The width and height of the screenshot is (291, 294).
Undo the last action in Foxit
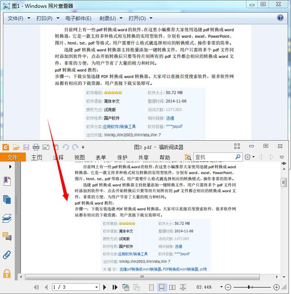point(66,147)
